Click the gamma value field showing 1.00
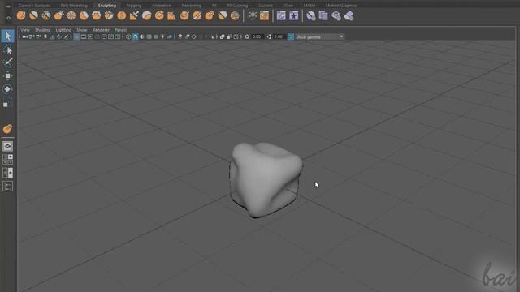Viewport: 520px width, 292px height. 279,36
